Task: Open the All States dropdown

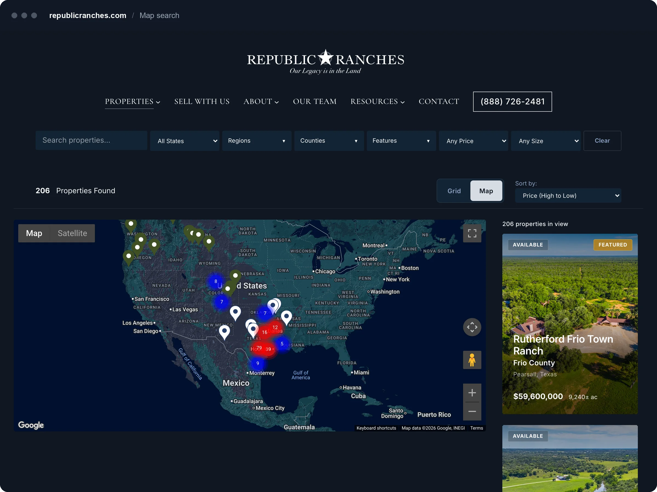Action: pos(185,141)
